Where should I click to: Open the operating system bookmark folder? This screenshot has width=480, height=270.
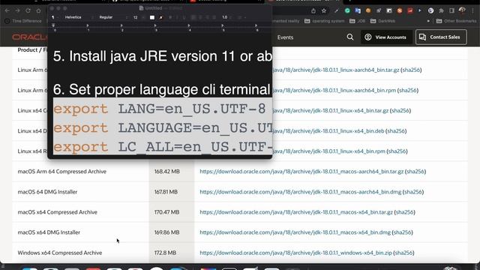pyautogui.click(x=324, y=21)
